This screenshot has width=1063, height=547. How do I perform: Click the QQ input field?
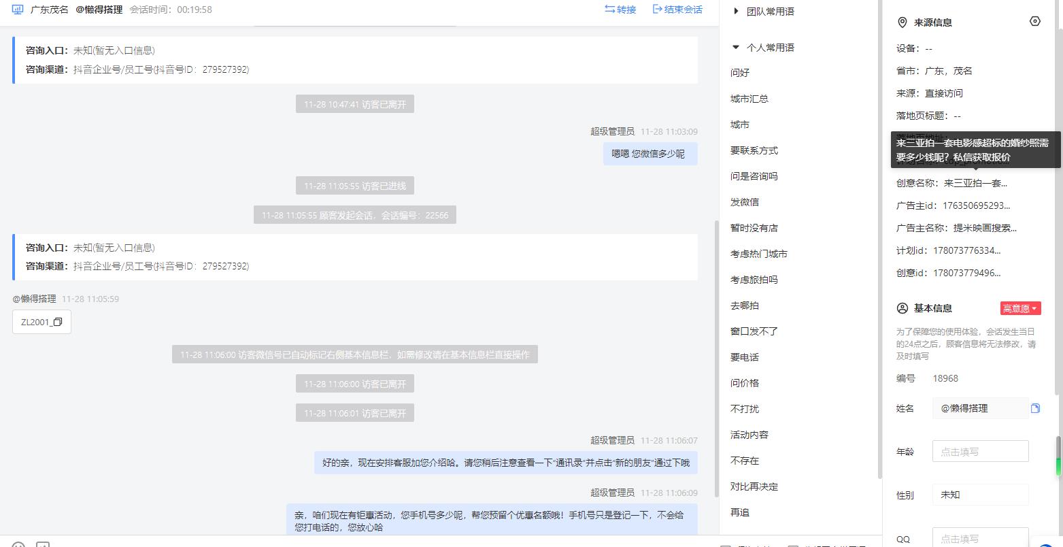click(x=980, y=537)
